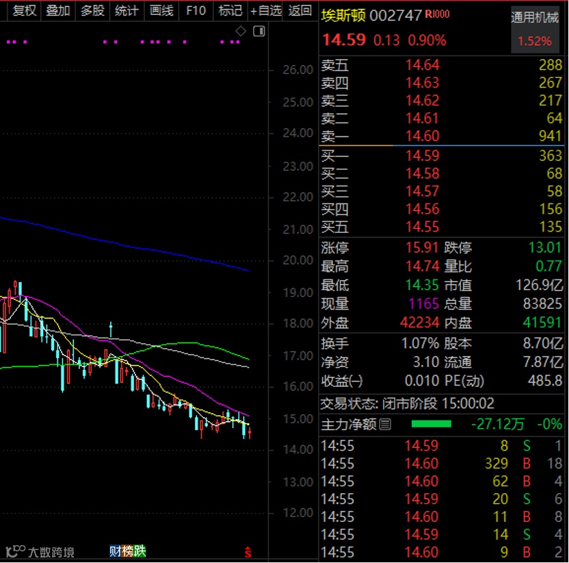Click 主力净额 value -27.12万
Screen dimensions: 569x563
click(498, 424)
